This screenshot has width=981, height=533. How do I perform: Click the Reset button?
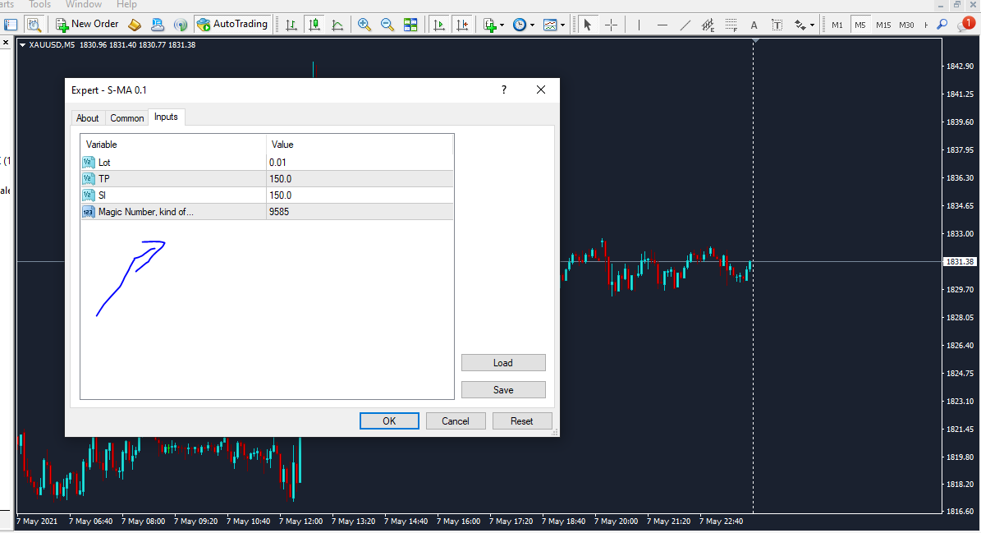(x=522, y=421)
